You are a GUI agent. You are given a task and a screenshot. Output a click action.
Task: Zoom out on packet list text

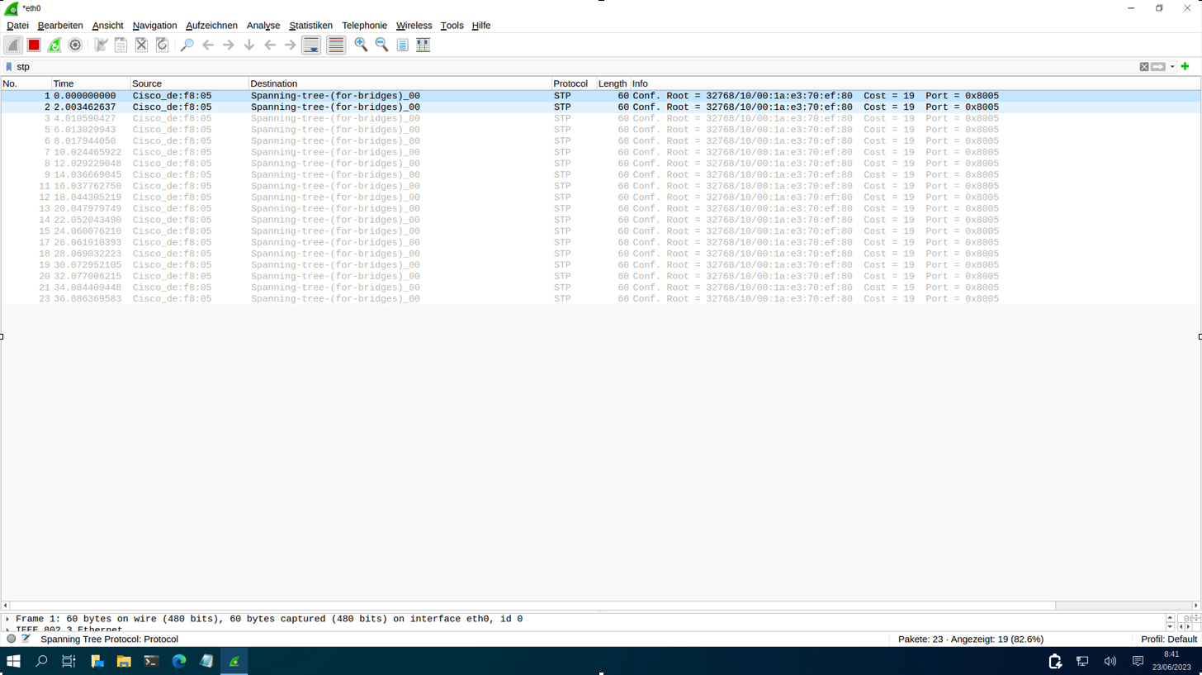[381, 45]
